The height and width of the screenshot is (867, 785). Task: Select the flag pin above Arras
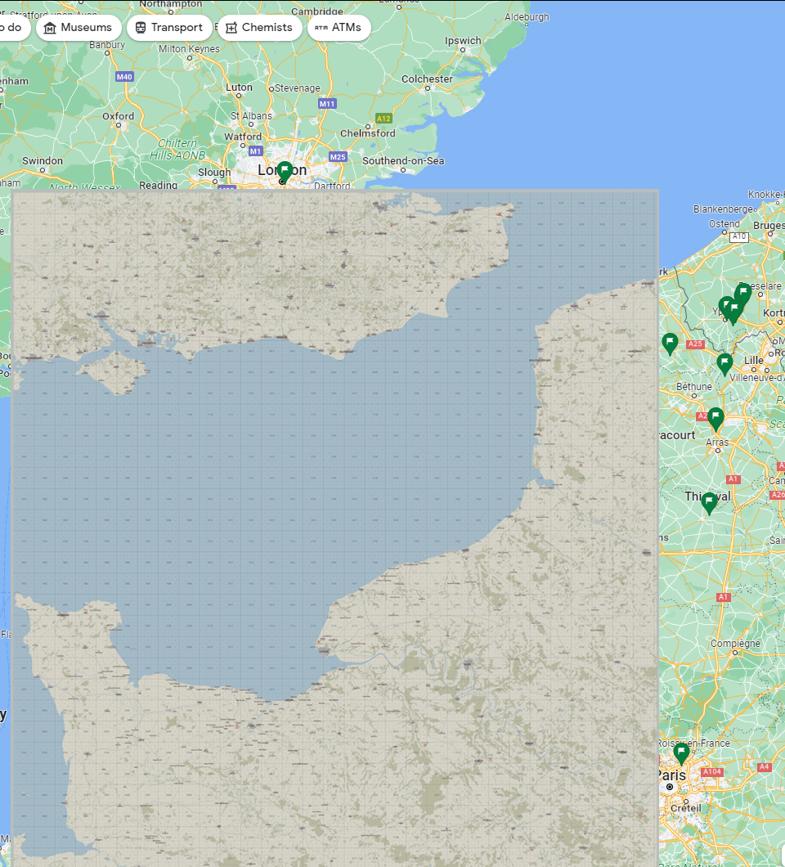715,419
